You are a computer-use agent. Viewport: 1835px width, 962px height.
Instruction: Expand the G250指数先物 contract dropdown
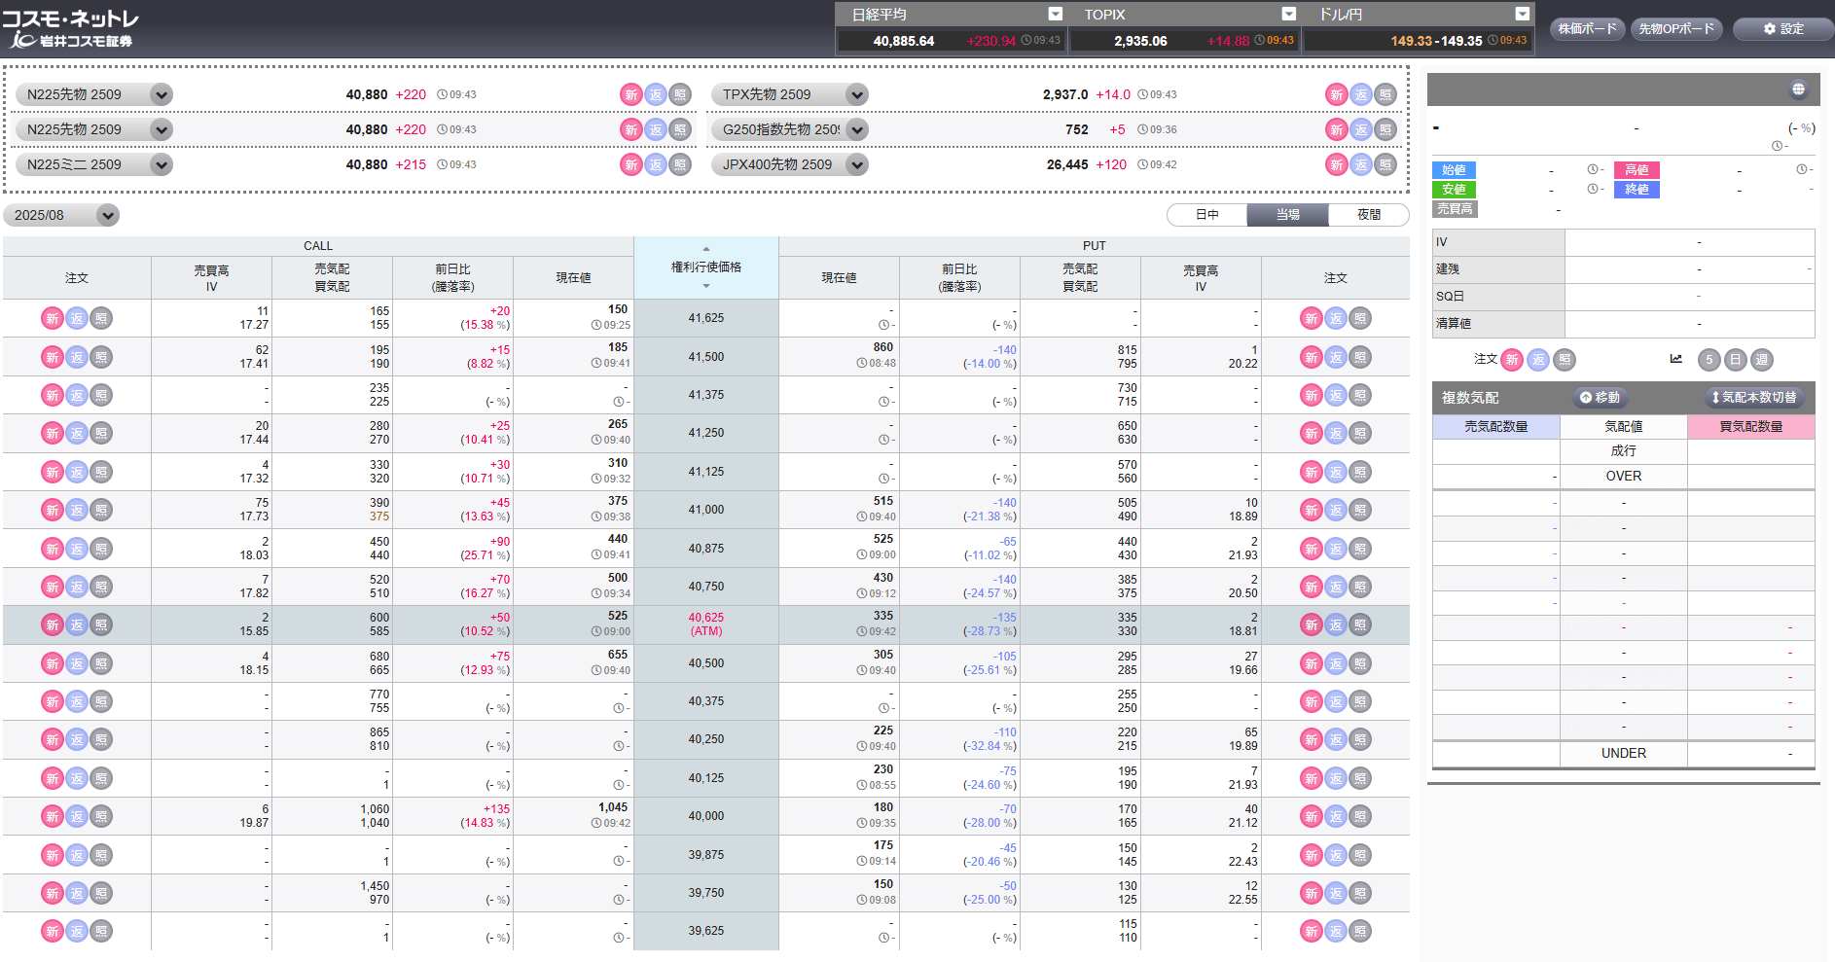tap(857, 130)
